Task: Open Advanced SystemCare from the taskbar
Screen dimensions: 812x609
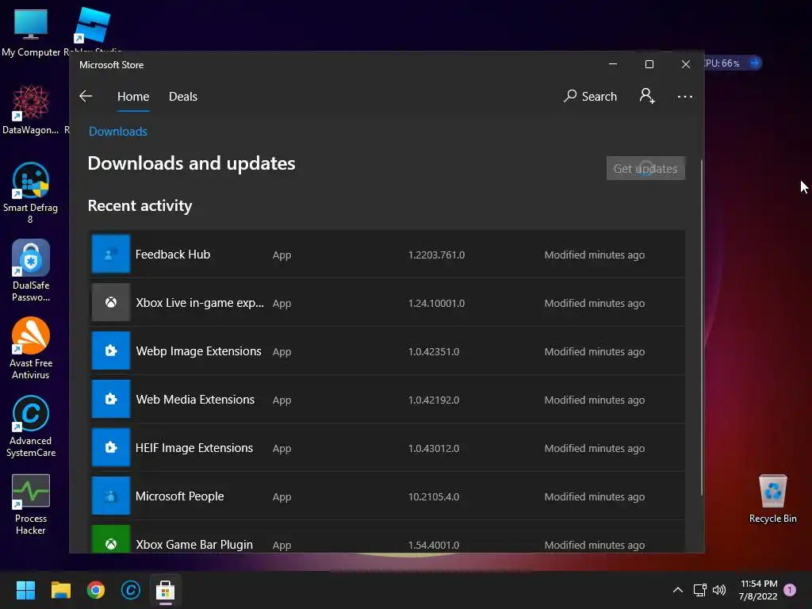Action: [x=131, y=590]
